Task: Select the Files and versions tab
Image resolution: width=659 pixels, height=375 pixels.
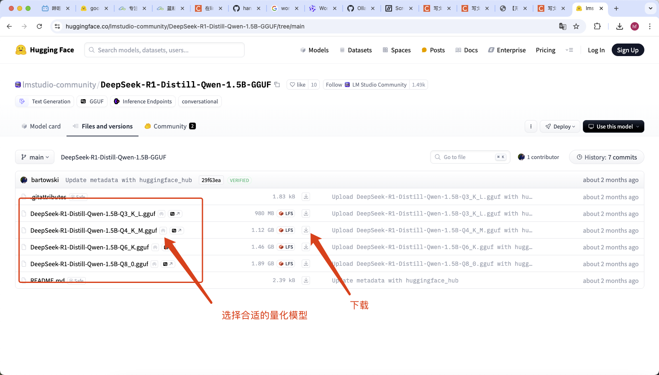Action: click(x=103, y=126)
